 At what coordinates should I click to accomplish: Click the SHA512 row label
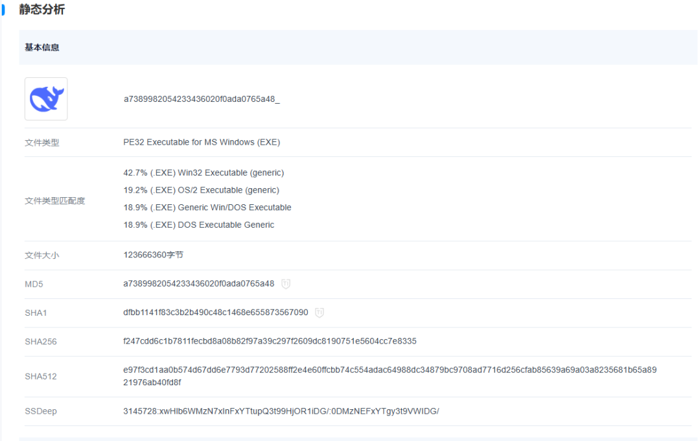pos(41,377)
